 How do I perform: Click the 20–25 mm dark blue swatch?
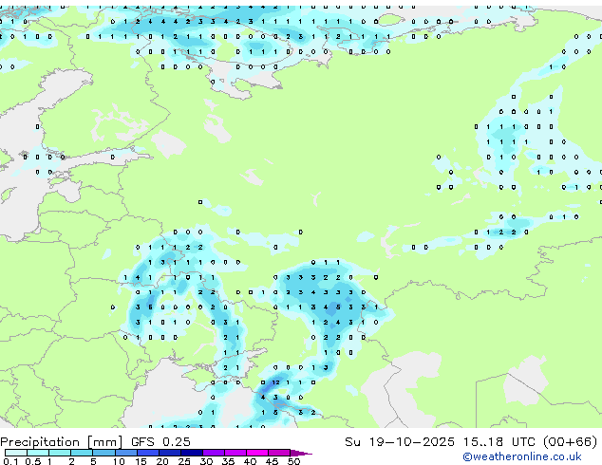pos(169,453)
